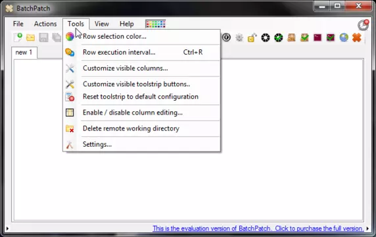The image size is (376, 237).
Task: Click the Row execution interval coins icon
Action: [x=70, y=52]
